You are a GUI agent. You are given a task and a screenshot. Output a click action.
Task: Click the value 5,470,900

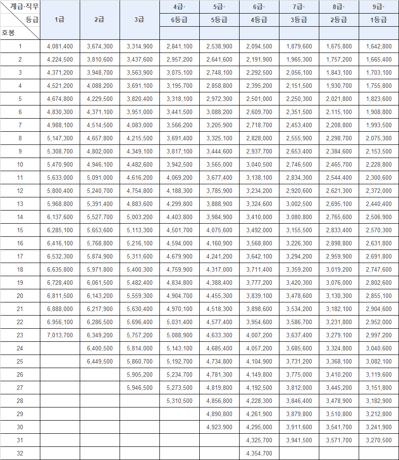point(60,165)
